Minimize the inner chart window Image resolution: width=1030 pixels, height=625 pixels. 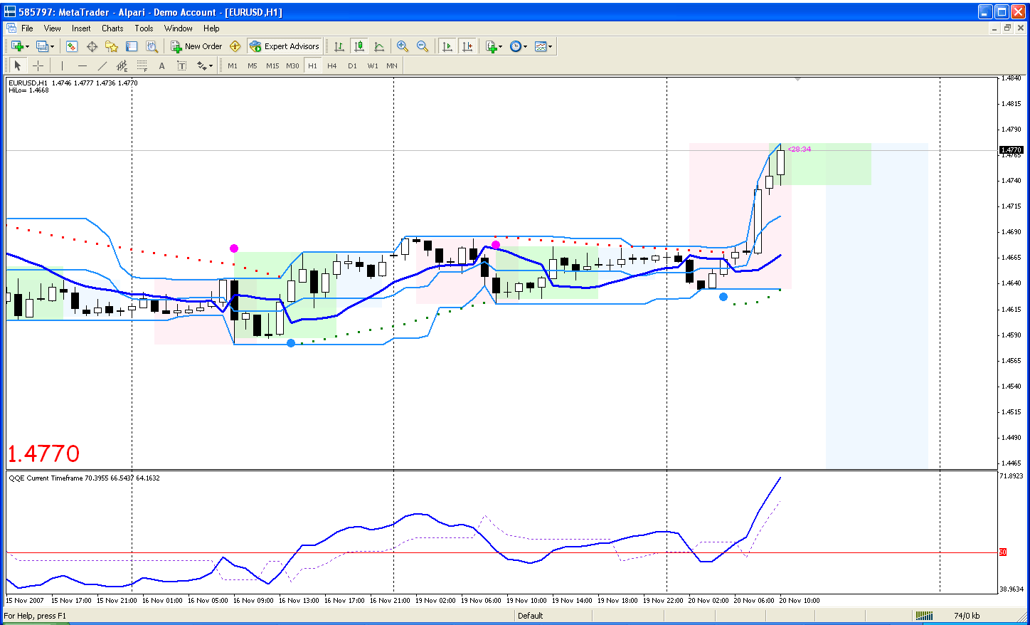(994, 28)
